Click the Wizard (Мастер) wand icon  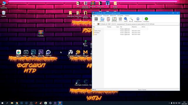click(x=131, y=20)
